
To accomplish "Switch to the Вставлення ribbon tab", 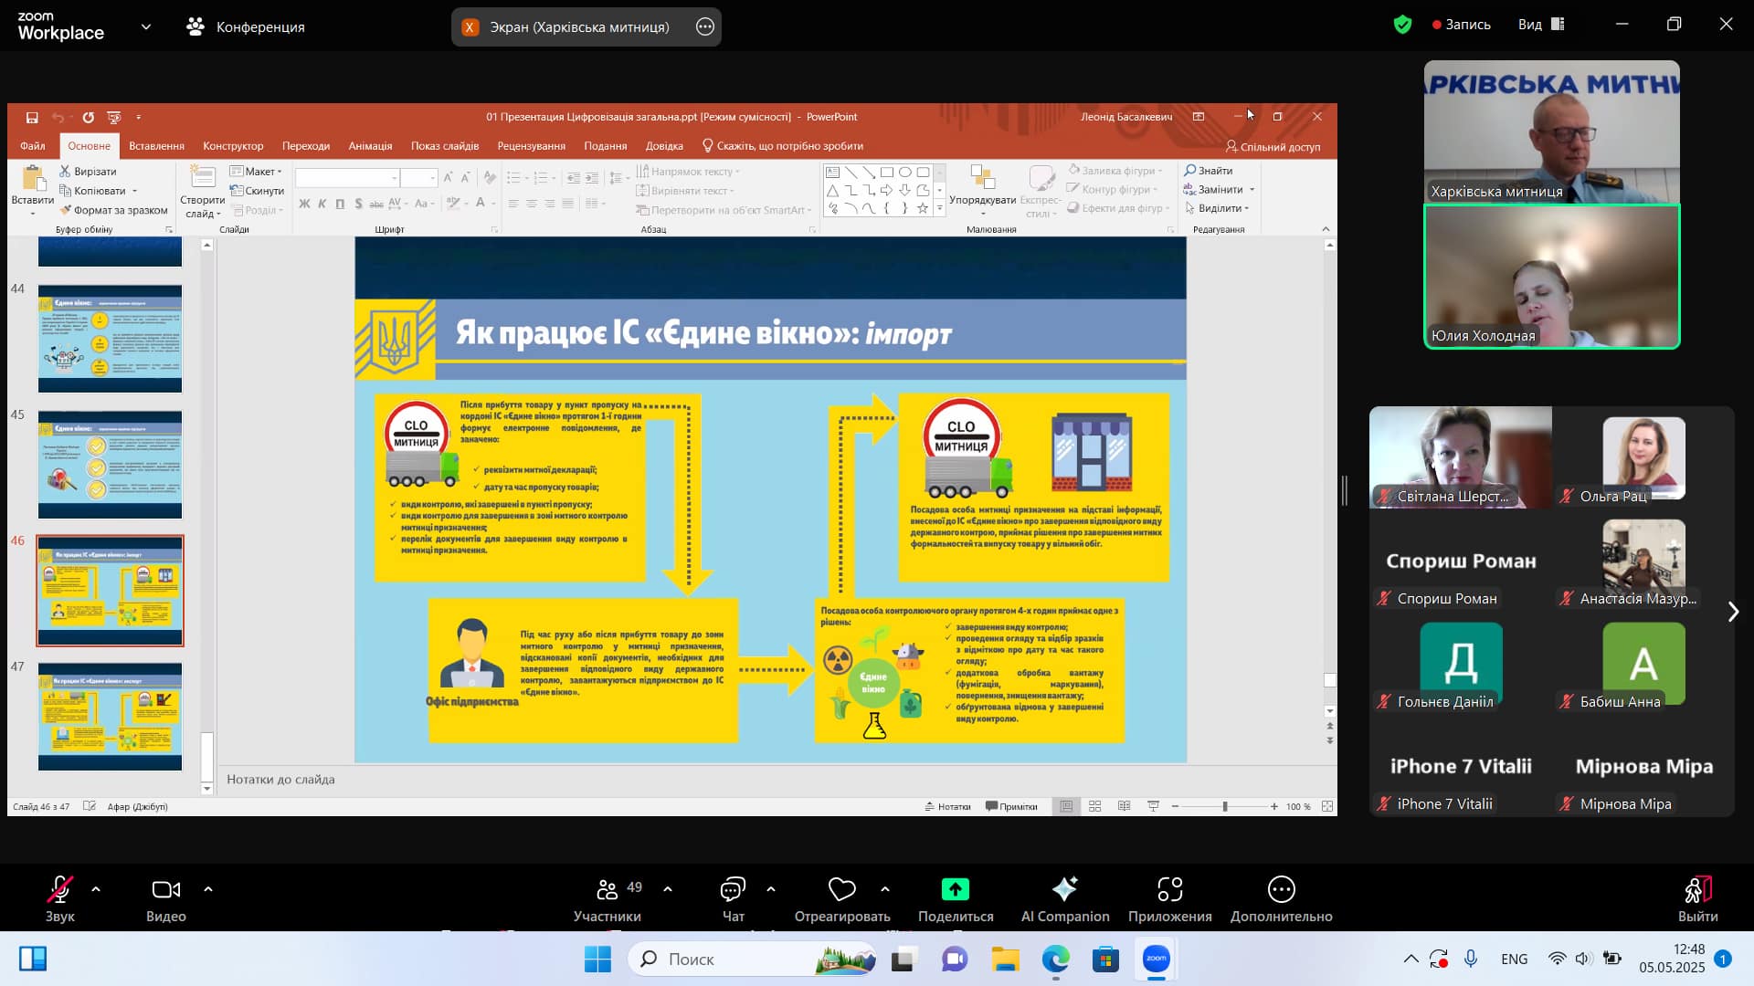I will (x=156, y=146).
